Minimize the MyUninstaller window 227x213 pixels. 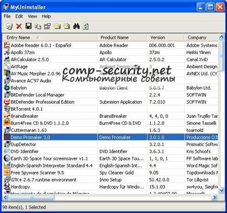click(x=201, y=7)
